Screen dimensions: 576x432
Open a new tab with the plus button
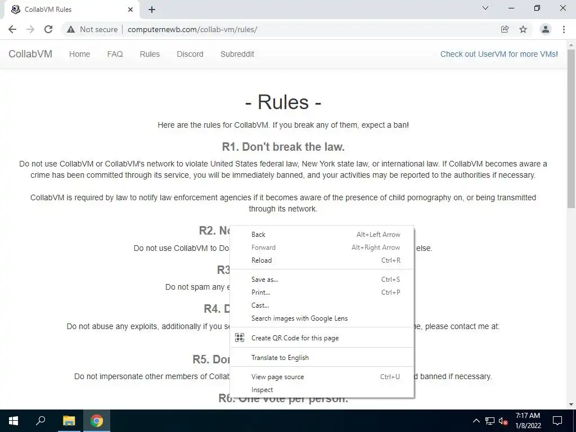(x=152, y=10)
